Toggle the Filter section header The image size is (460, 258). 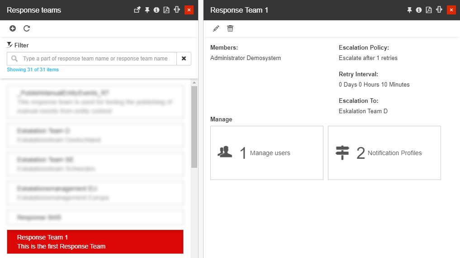pos(18,45)
